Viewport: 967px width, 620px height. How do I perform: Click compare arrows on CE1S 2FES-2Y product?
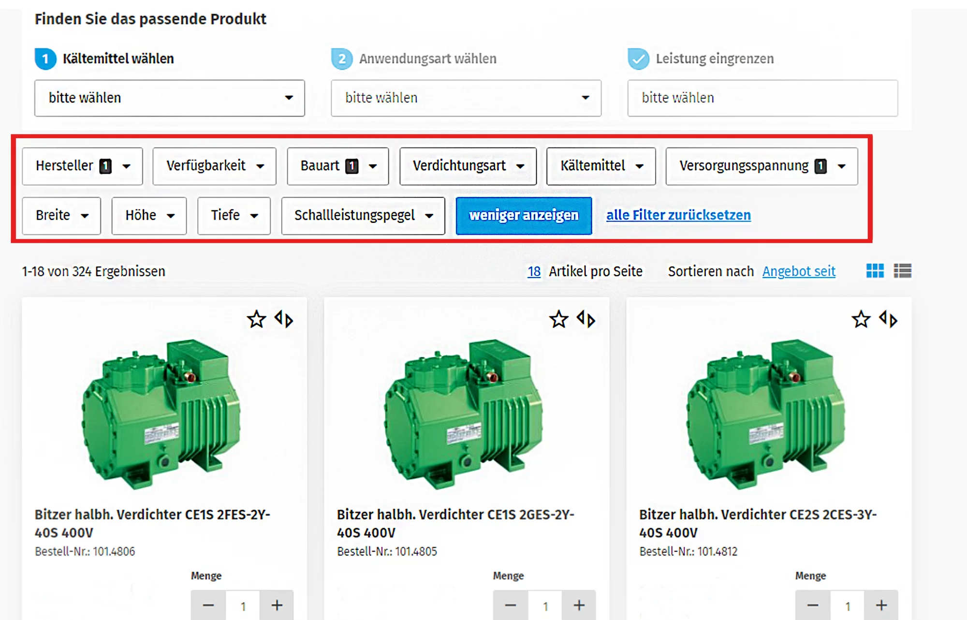[x=284, y=320]
